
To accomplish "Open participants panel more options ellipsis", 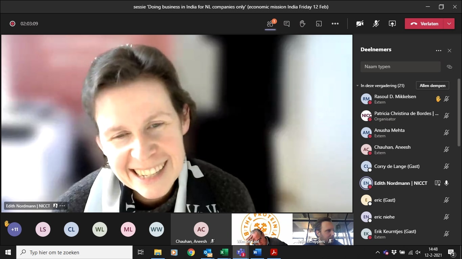I will click(438, 51).
